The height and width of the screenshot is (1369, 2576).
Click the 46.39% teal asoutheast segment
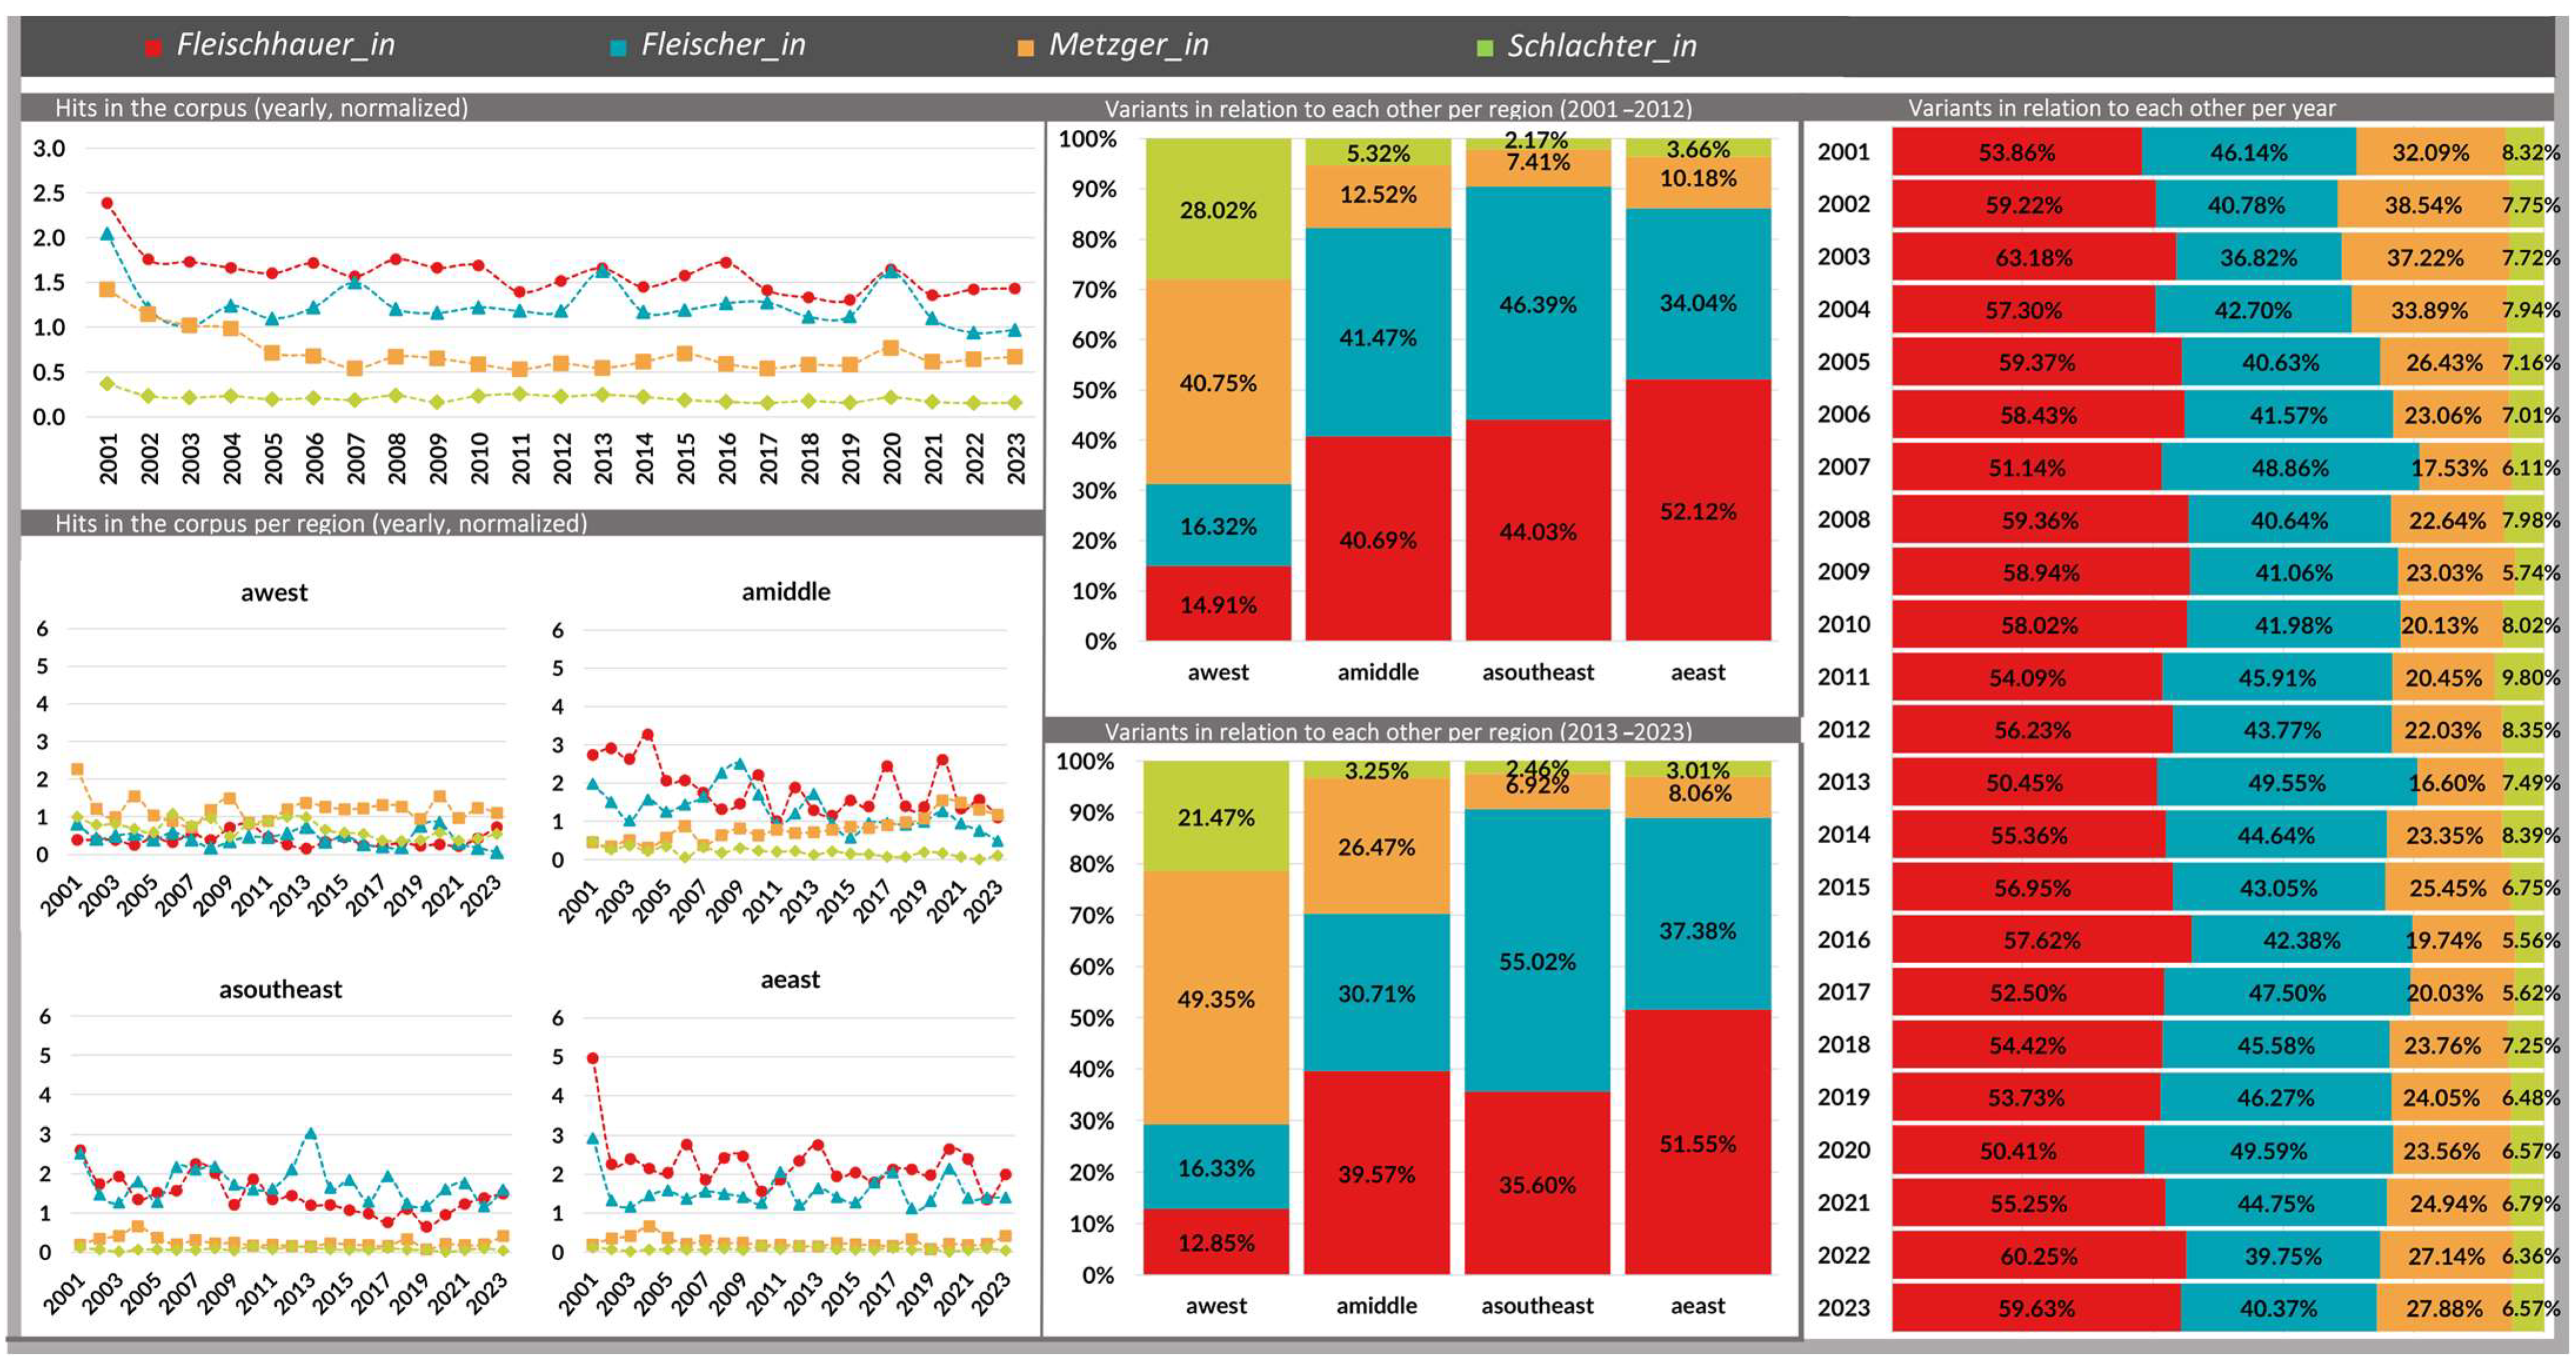pos(1538,303)
